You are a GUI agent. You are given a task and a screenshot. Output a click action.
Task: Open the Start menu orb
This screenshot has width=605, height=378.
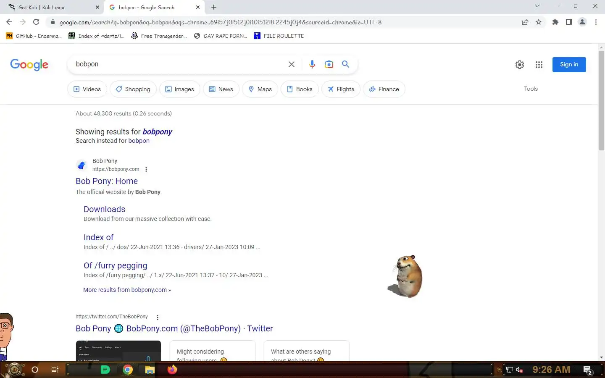click(x=14, y=370)
